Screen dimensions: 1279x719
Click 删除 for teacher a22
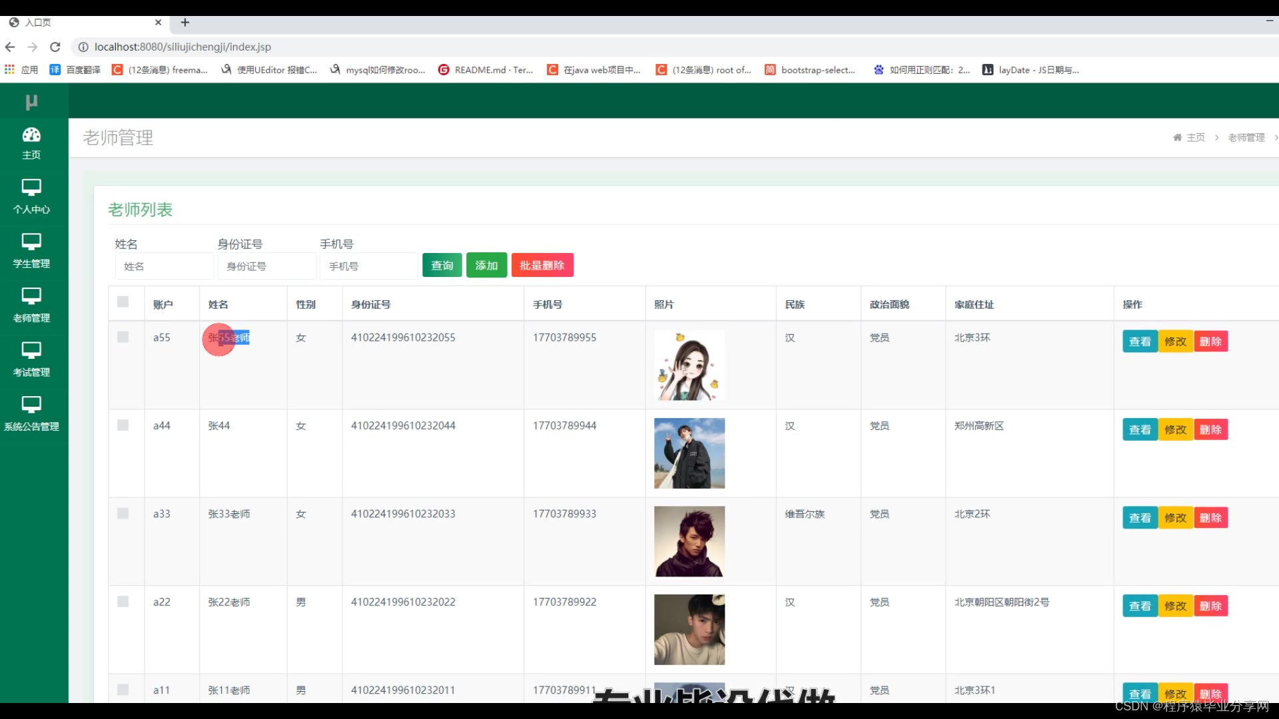[x=1210, y=606]
